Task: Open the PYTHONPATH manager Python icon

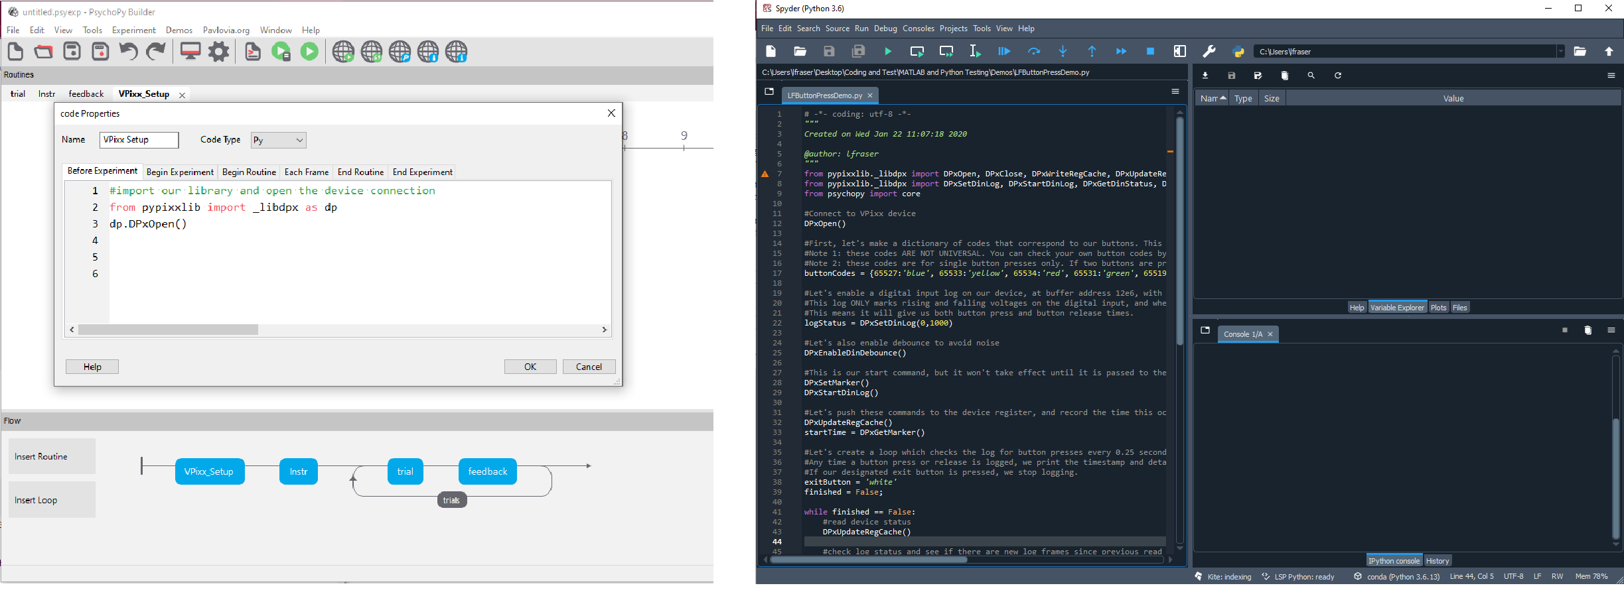Action: (1238, 51)
